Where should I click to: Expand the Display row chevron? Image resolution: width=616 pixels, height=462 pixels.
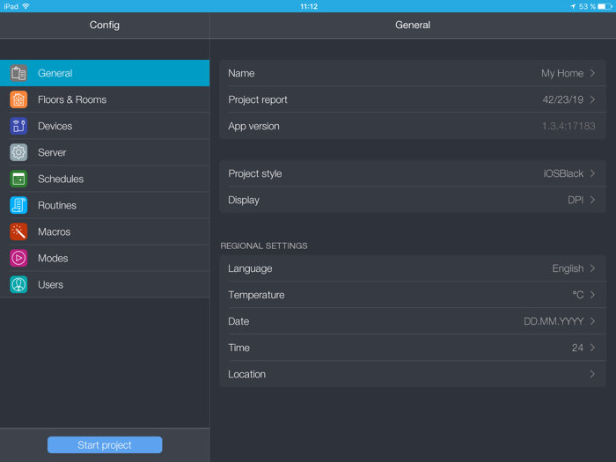(592, 200)
